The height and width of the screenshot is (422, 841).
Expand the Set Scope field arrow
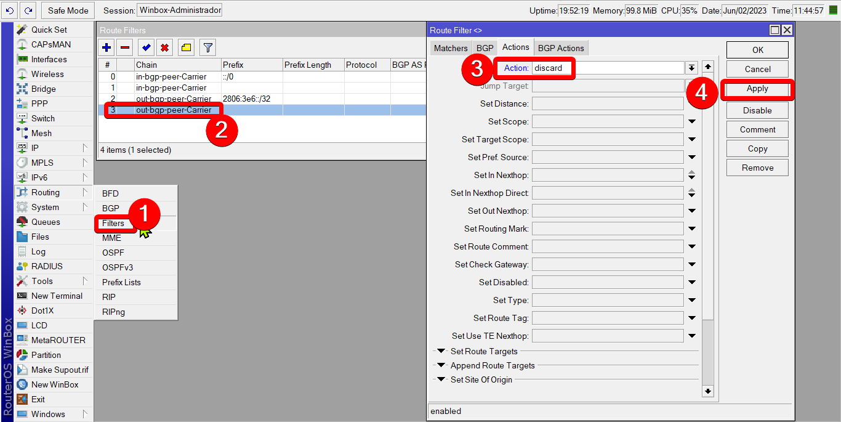tap(692, 121)
